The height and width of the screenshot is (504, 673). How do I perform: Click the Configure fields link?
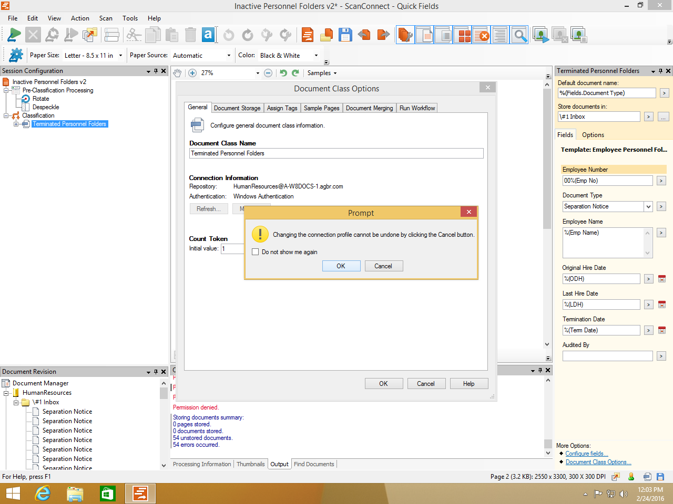pyautogui.click(x=587, y=454)
